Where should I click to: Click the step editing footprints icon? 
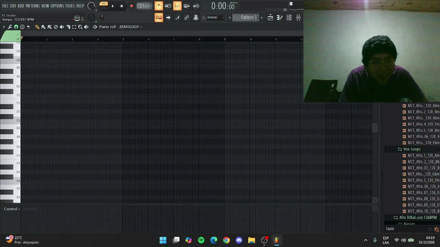click(x=177, y=17)
